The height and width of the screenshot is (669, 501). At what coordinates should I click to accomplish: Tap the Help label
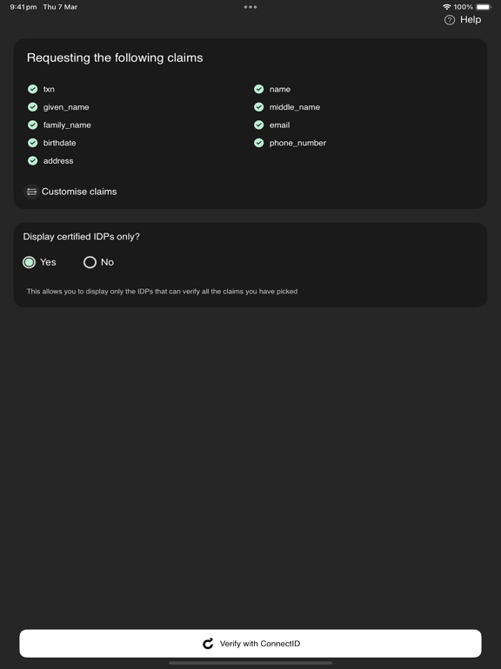point(471,20)
